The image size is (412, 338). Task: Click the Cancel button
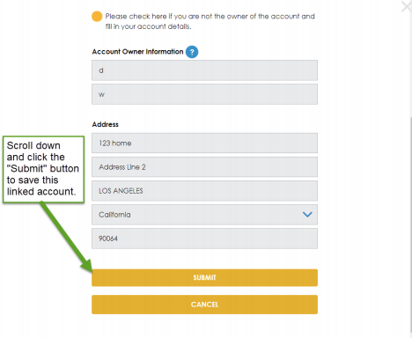204,305
